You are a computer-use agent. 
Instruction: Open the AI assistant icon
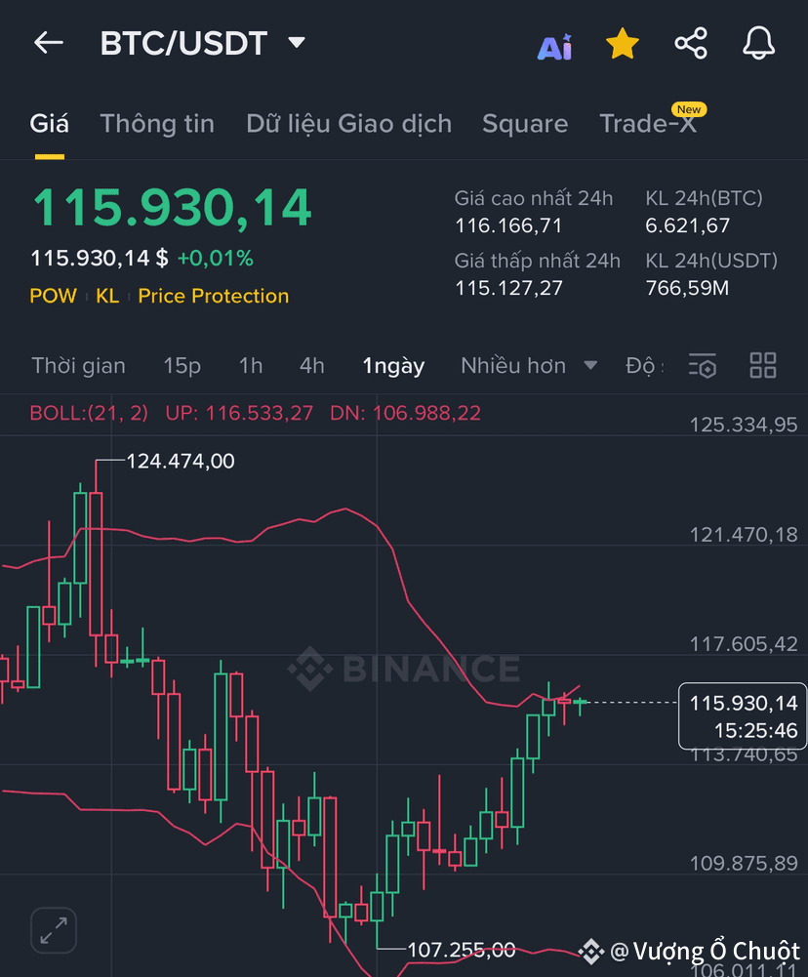(554, 46)
